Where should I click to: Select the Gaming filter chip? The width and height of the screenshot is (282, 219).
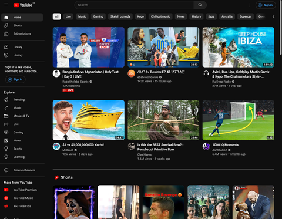[98, 16]
